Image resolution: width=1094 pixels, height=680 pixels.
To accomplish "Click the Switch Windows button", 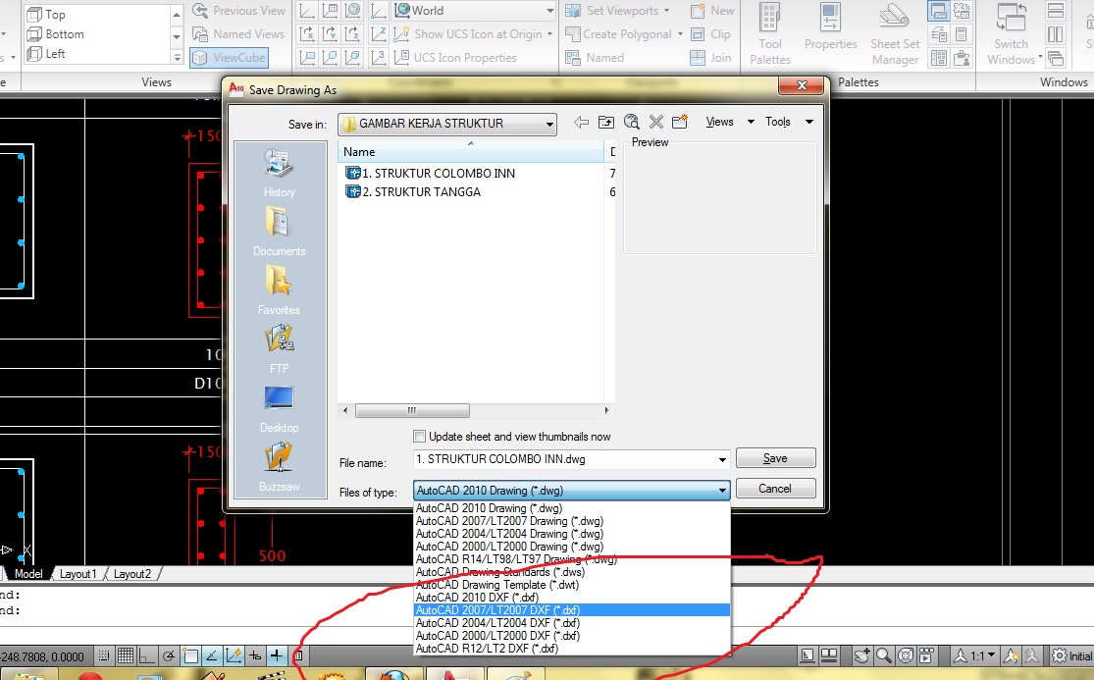I will coord(1014,34).
